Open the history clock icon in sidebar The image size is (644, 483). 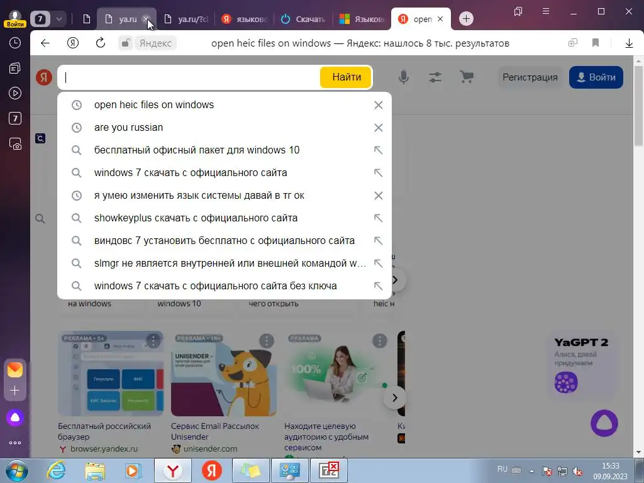15,43
